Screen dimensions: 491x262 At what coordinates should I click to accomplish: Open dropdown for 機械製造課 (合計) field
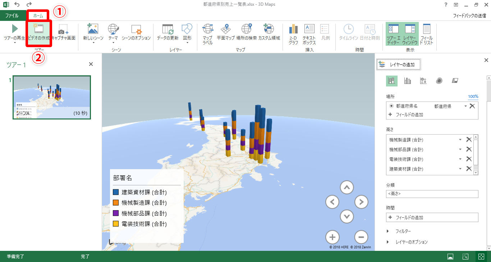tap(460, 140)
